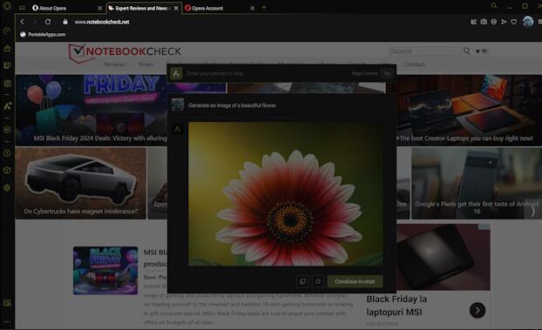Close the Opera Account tab
Viewport: 542px width, 330px height.
pos(253,8)
